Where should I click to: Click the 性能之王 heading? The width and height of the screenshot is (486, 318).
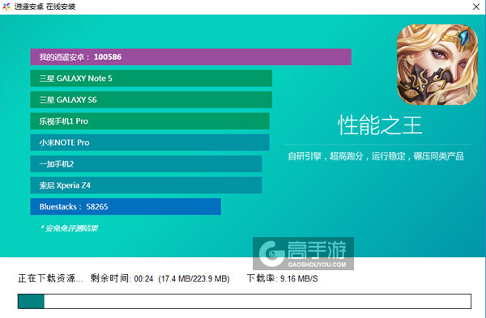click(380, 125)
